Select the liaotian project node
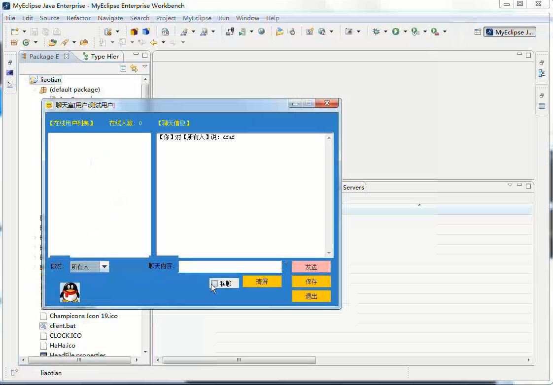 click(50, 80)
